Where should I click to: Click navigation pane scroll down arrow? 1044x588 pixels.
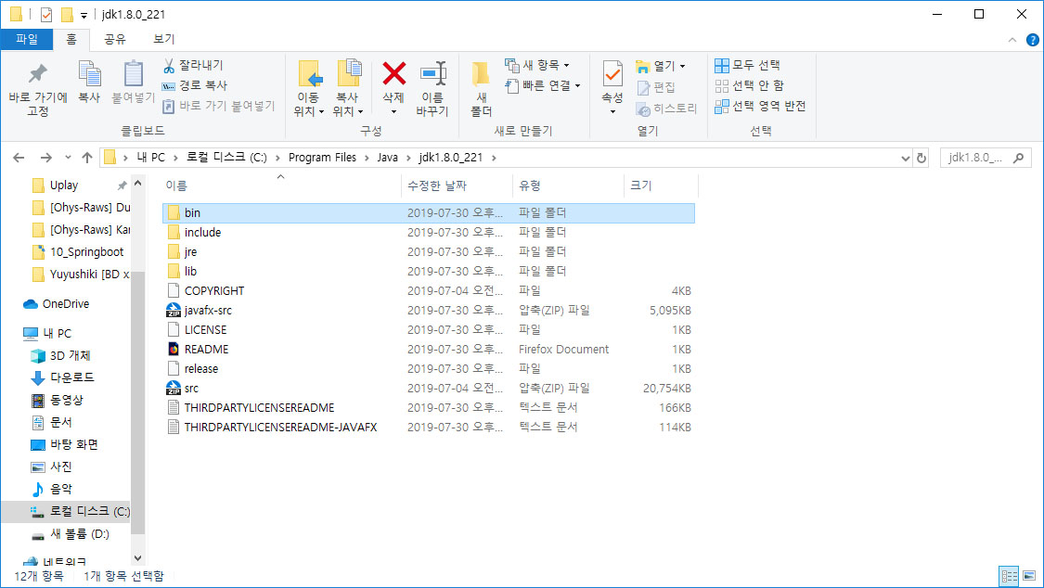tap(138, 558)
